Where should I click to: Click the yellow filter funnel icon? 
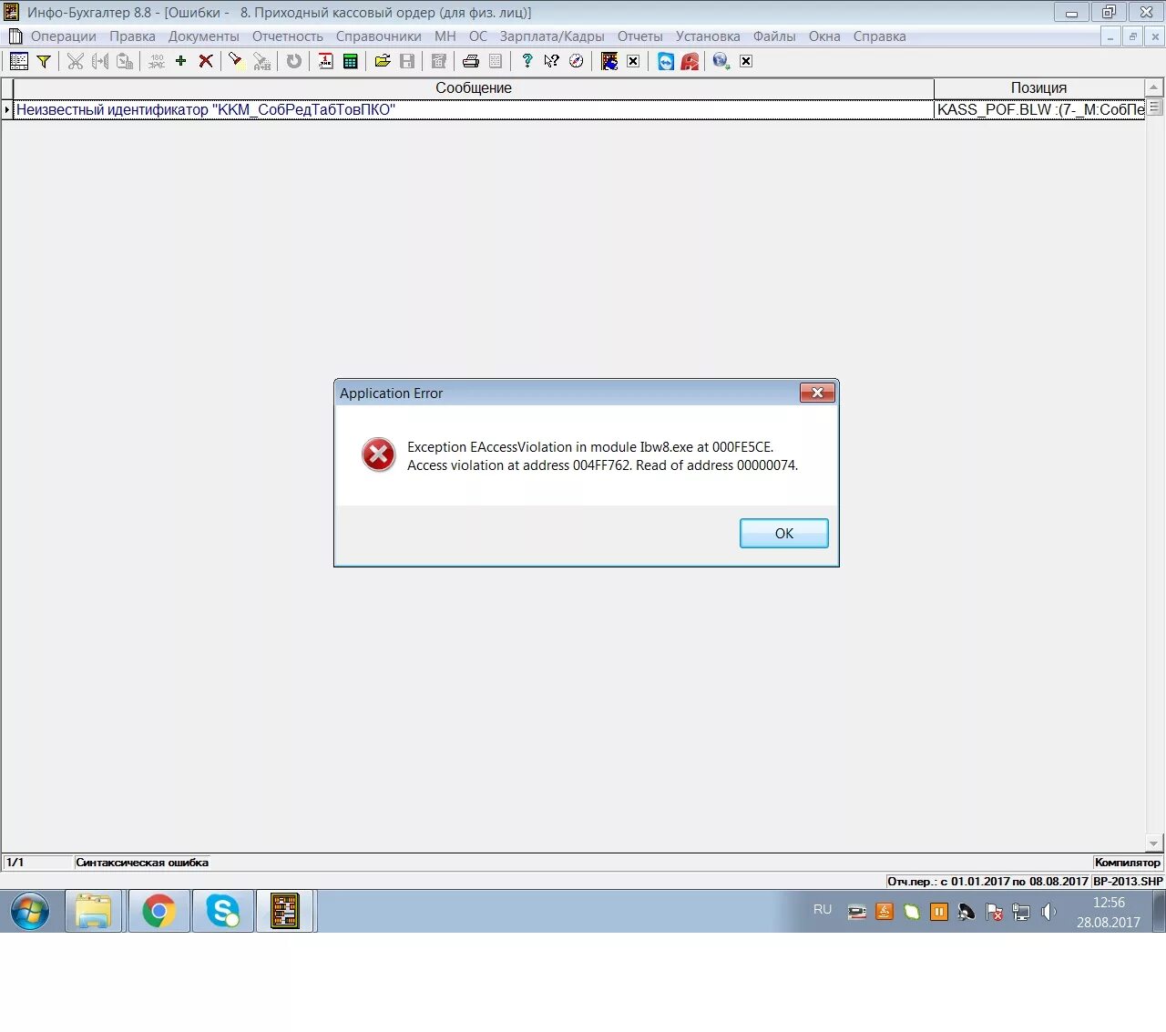coord(43,61)
